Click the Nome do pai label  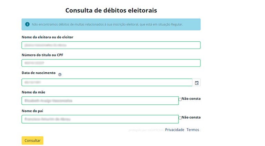point(32,111)
